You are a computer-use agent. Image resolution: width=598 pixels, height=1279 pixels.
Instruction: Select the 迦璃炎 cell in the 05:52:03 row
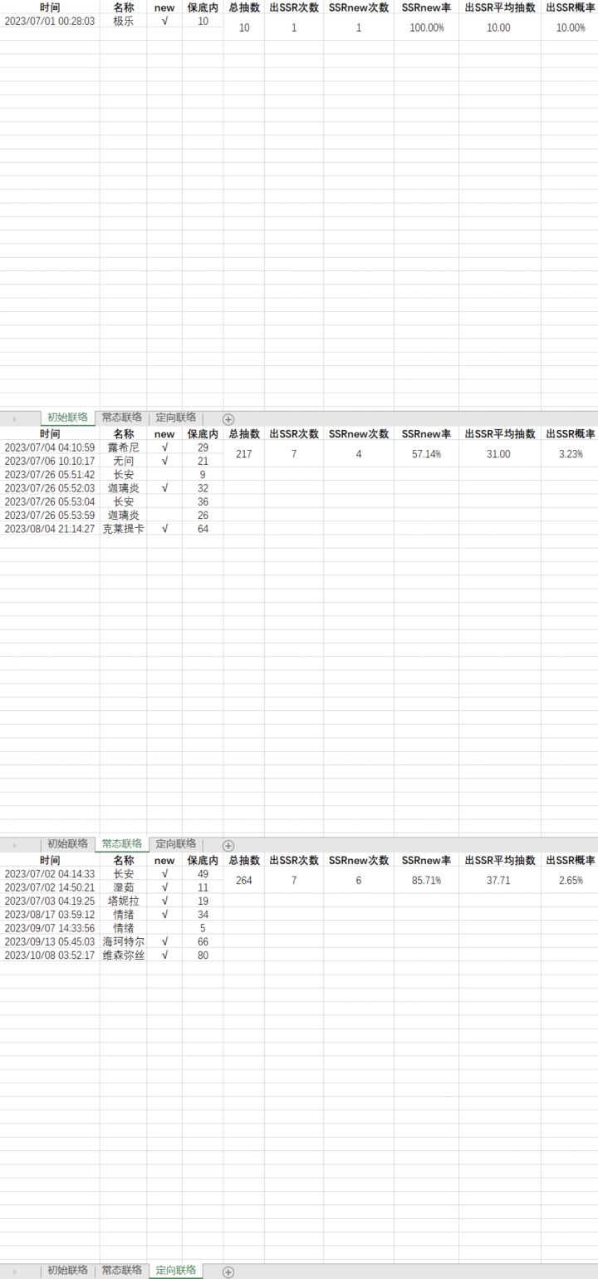pyautogui.click(x=123, y=488)
